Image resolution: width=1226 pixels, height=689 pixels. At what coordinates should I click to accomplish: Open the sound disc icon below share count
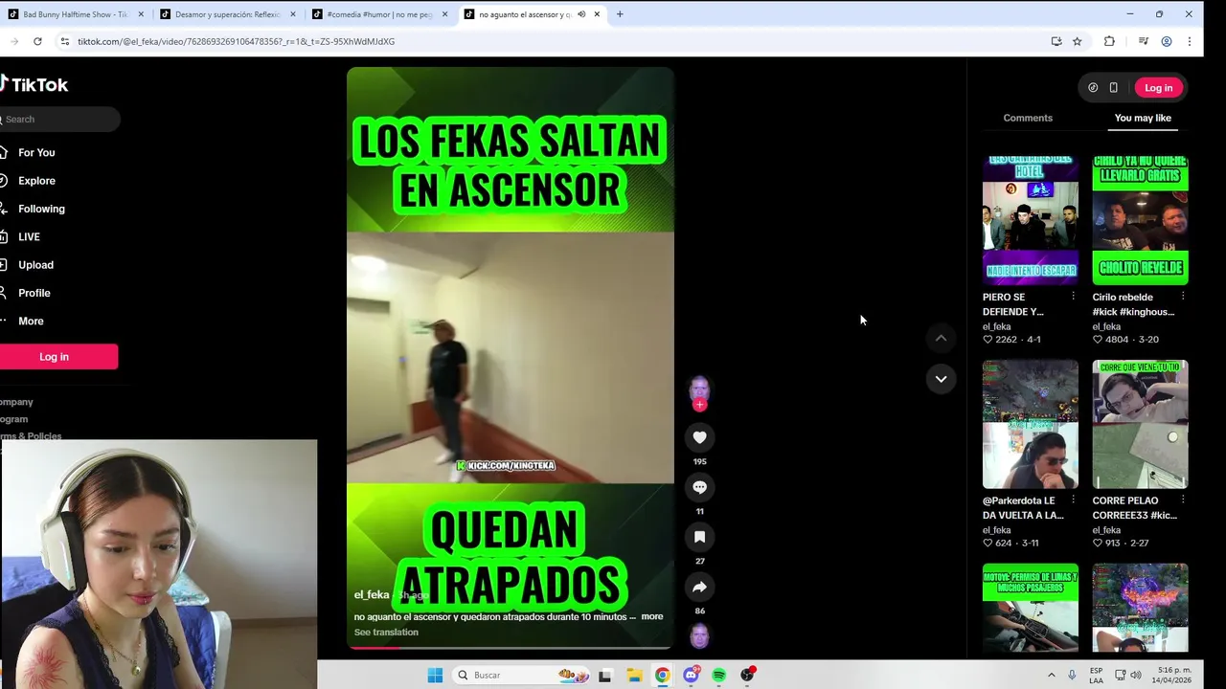point(699,635)
